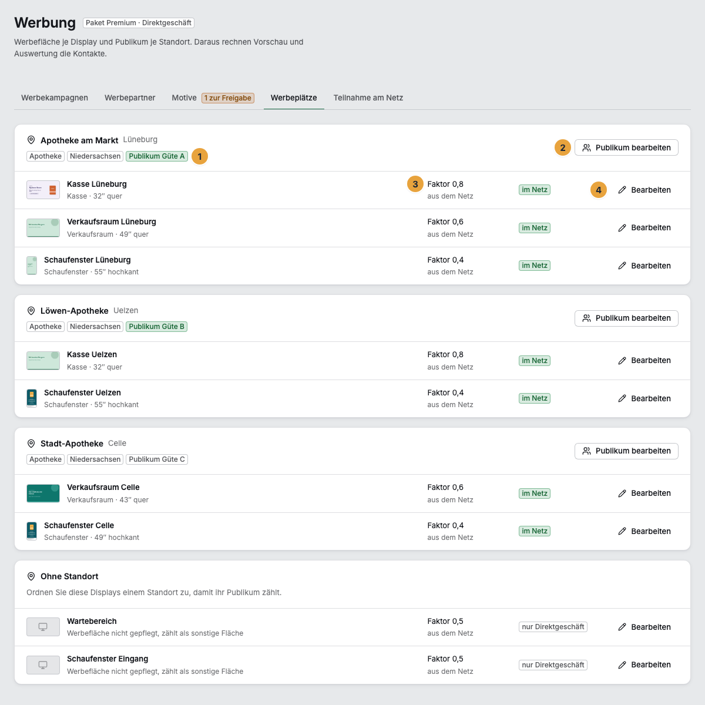705x705 pixels.
Task: Click the pencil icon for Kasse Lüneburg
Action: [622, 190]
